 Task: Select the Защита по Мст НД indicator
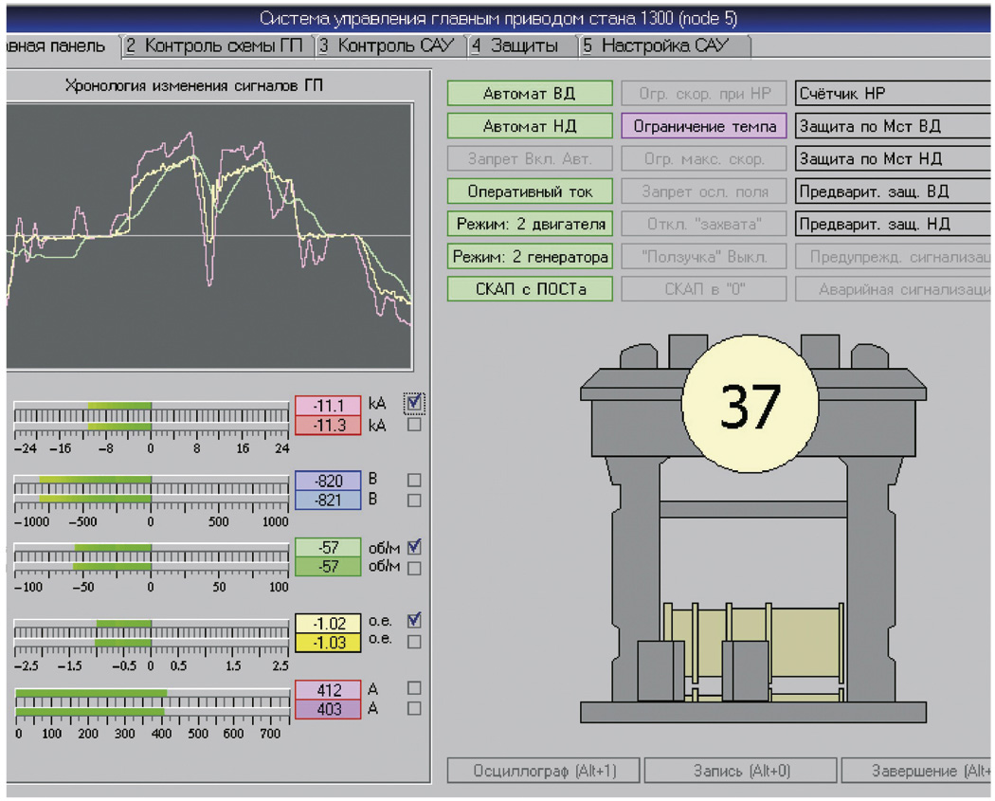pyautogui.click(x=893, y=158)
